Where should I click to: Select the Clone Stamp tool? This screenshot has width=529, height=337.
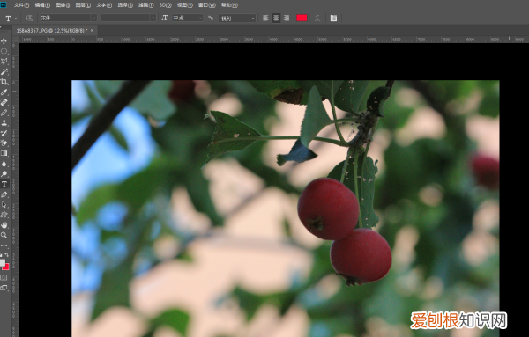point(4,123)
